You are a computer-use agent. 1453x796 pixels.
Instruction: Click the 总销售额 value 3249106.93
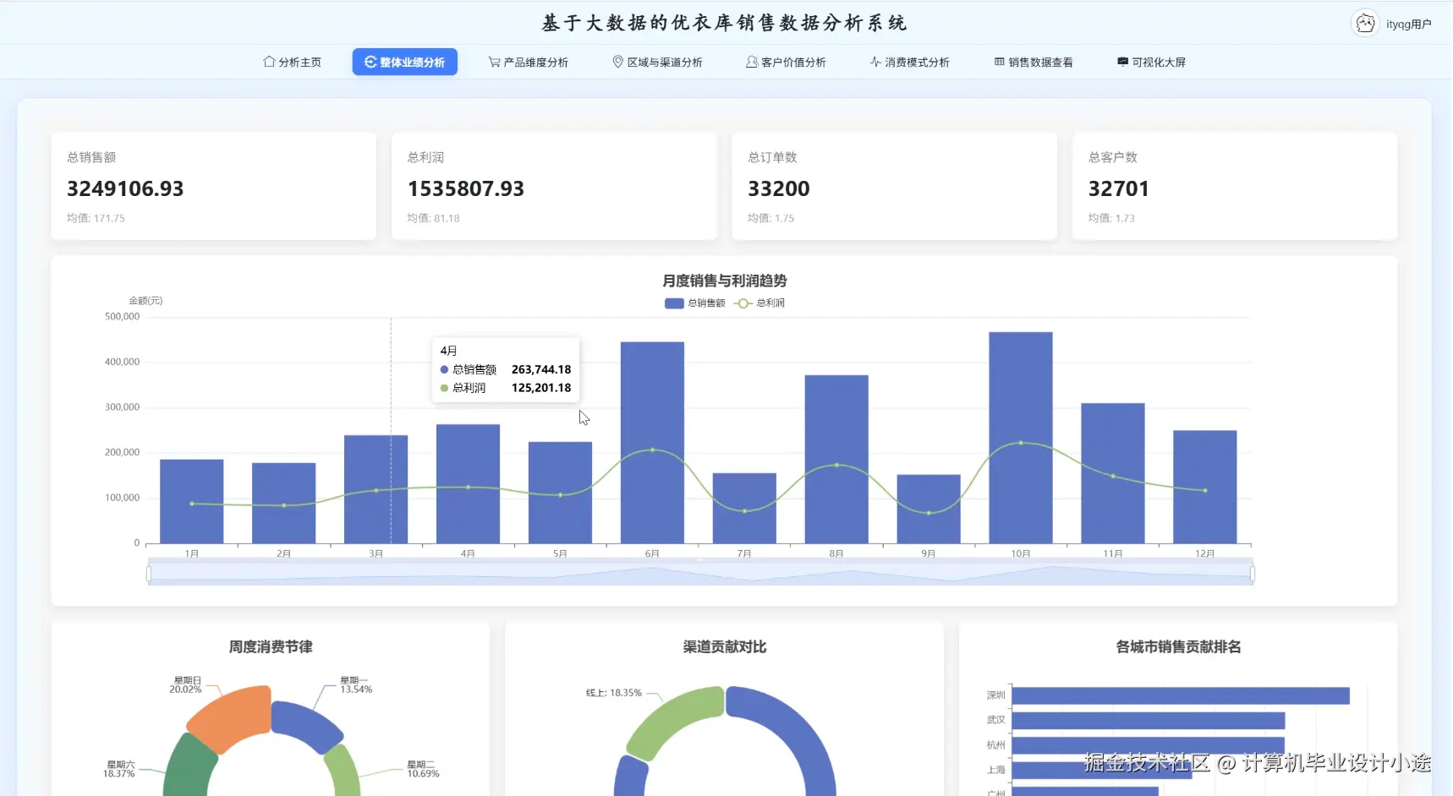[x=125, y=188]
